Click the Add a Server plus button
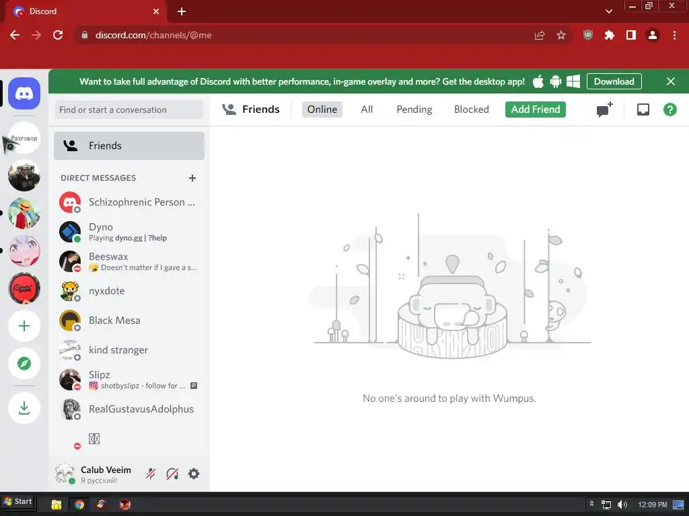The width and height of the screenshot is (689, 516). click(x=24, y=326)
